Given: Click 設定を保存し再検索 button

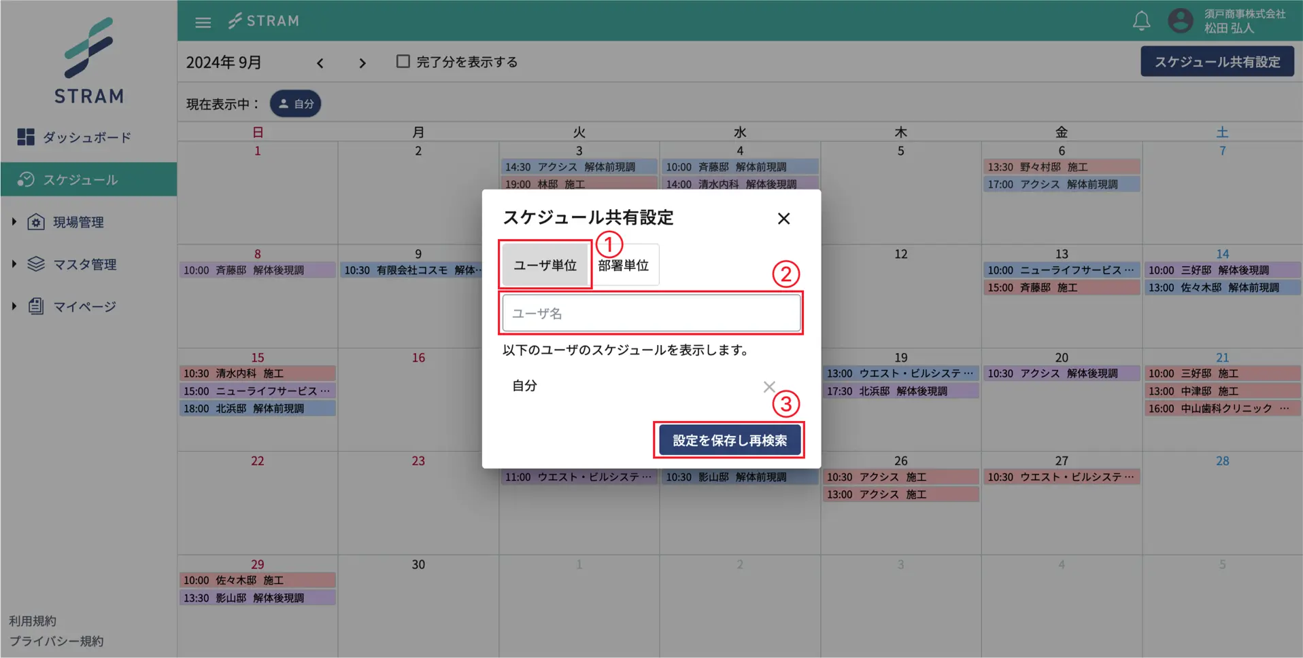Looking at the screenshot, I should click(x=729, y=440).
